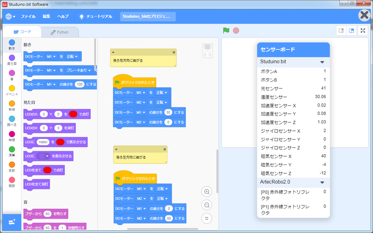The width and height of the screenshot is (373, 233).
Task: Click second script's がクリックされたとき hat block
Action: point(135,178)
